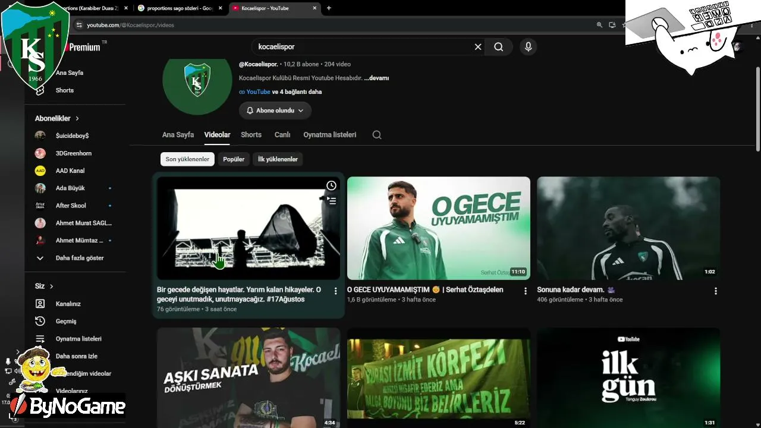Screen dimensions: 761x428
Task: Add first video to Watch Later
Action: (331, 185)
